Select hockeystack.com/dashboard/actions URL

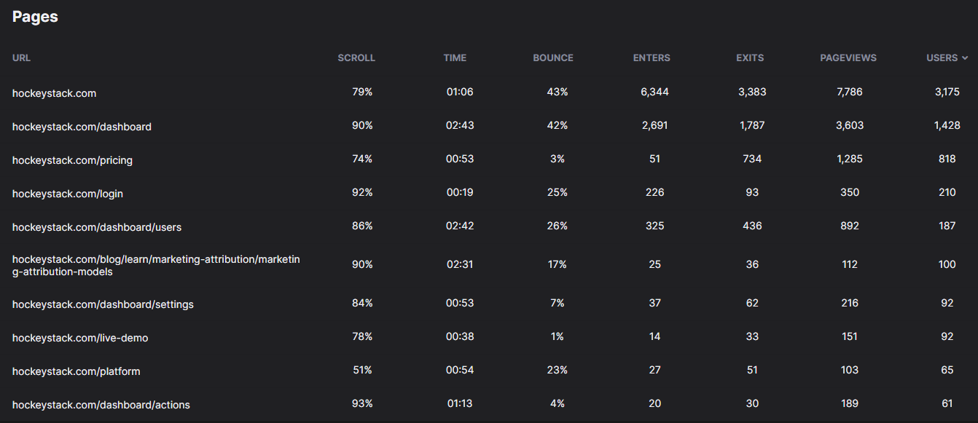[101, 405]
